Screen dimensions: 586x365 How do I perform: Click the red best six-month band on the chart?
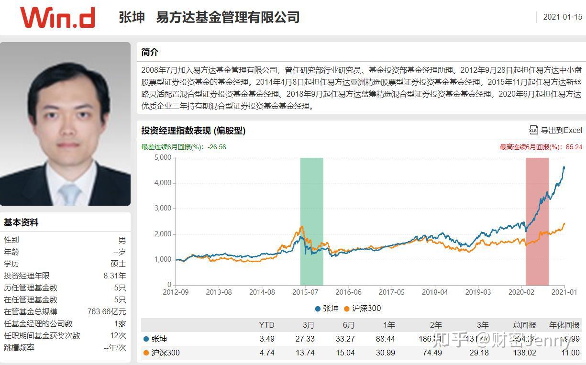pyautogui.click(x=537, y=221)
